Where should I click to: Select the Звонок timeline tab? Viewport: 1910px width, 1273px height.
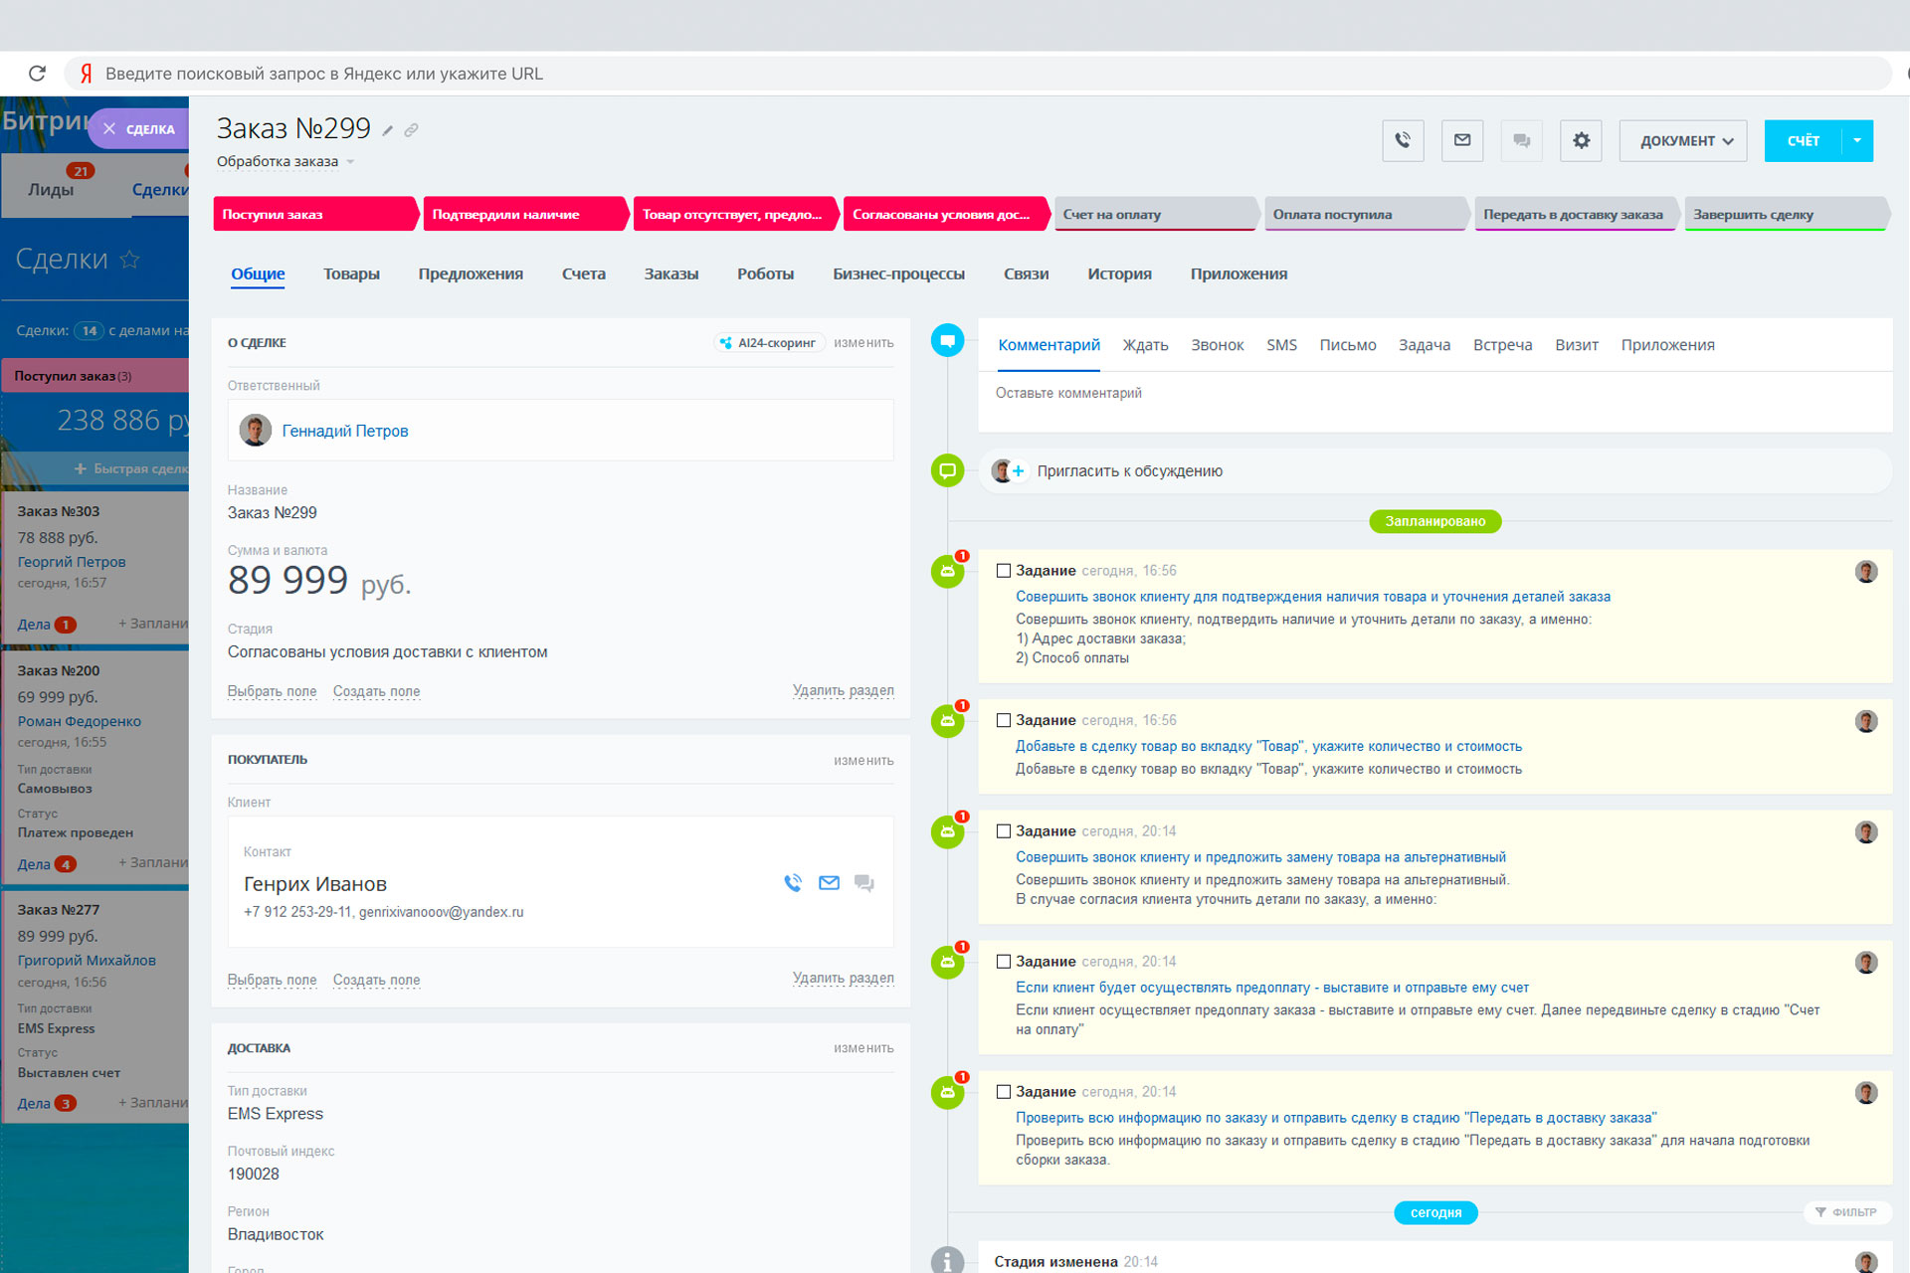[1217, 345]
